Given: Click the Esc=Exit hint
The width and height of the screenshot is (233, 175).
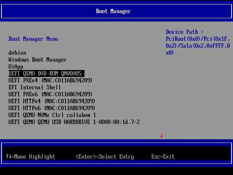Looking at the screenshot, I should (163, 156).
